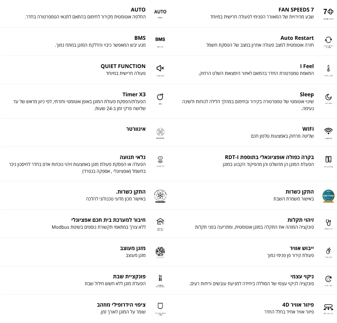Click the smart home Modbus icon

[x=160, y=221]
